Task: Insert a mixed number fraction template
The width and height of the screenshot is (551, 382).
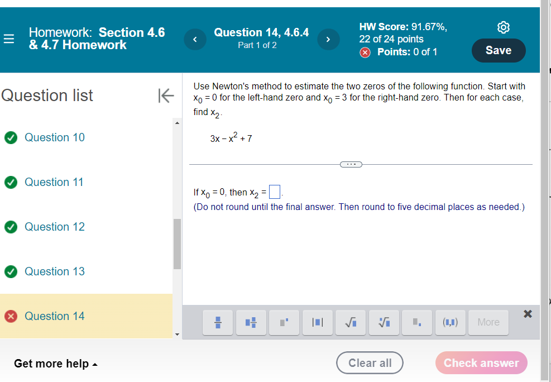Action: 251,322
